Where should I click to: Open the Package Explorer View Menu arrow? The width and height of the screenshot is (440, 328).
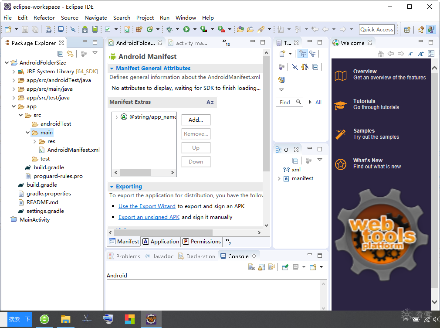(95, 53)
